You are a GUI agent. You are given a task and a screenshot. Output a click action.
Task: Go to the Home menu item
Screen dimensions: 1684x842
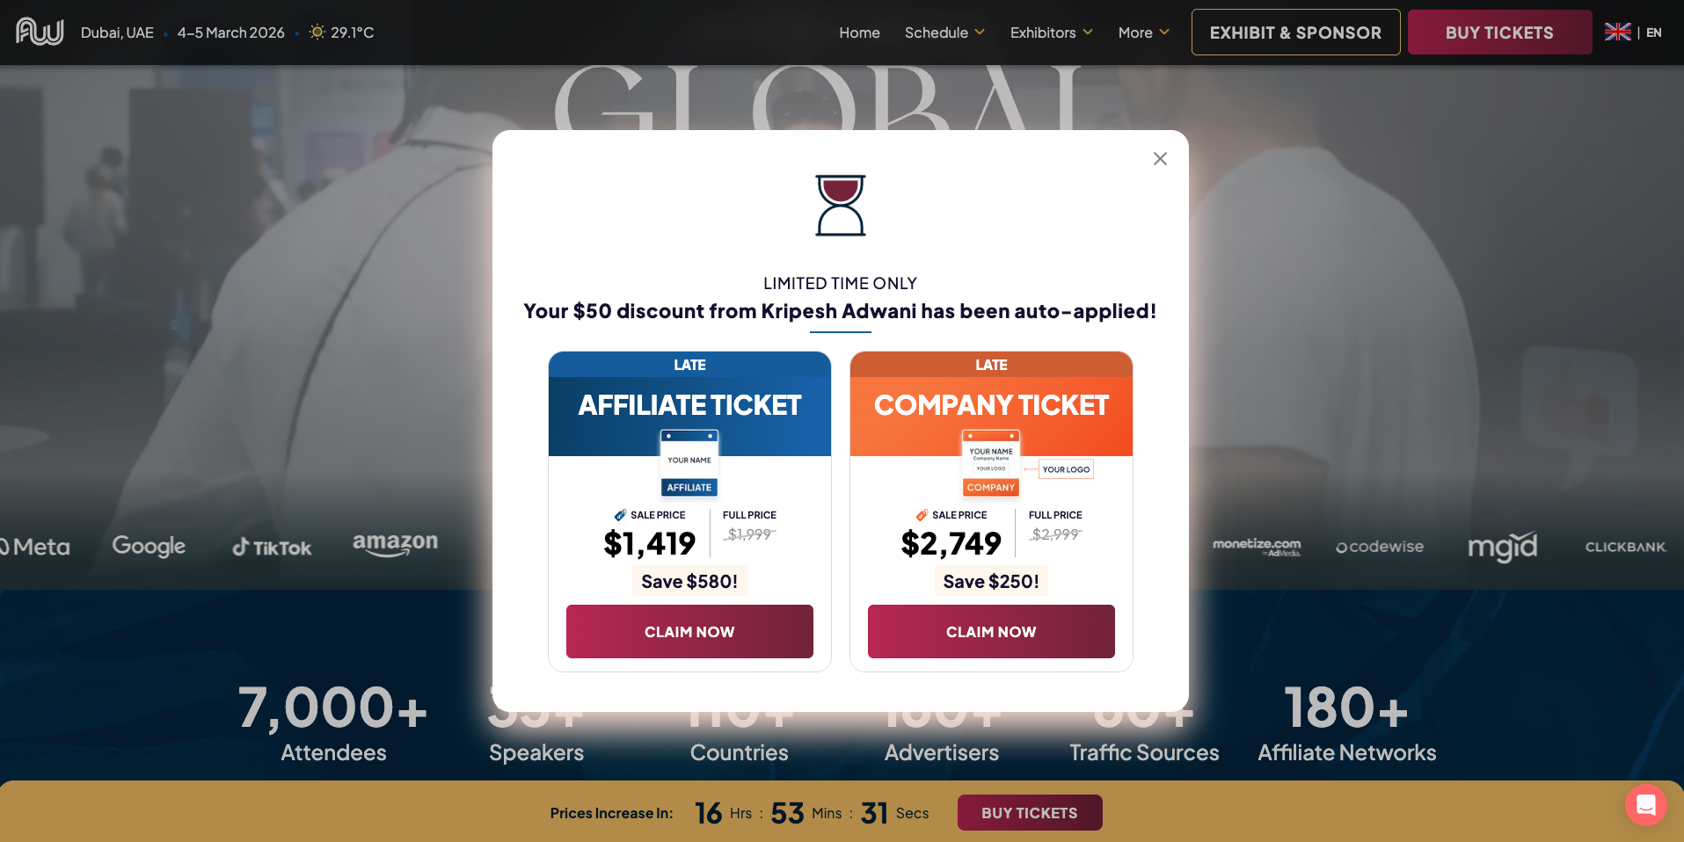(x=859, y=33)
